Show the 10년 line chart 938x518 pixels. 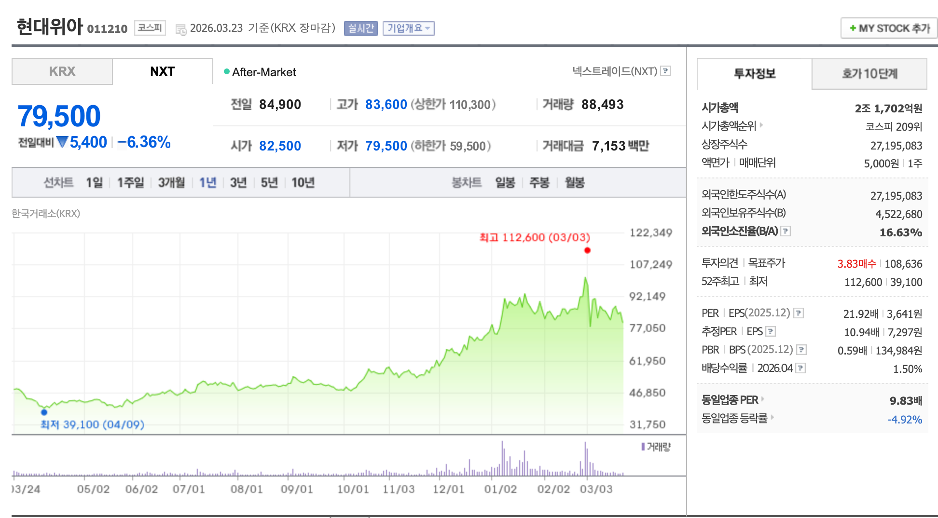[x=303, y=183]
